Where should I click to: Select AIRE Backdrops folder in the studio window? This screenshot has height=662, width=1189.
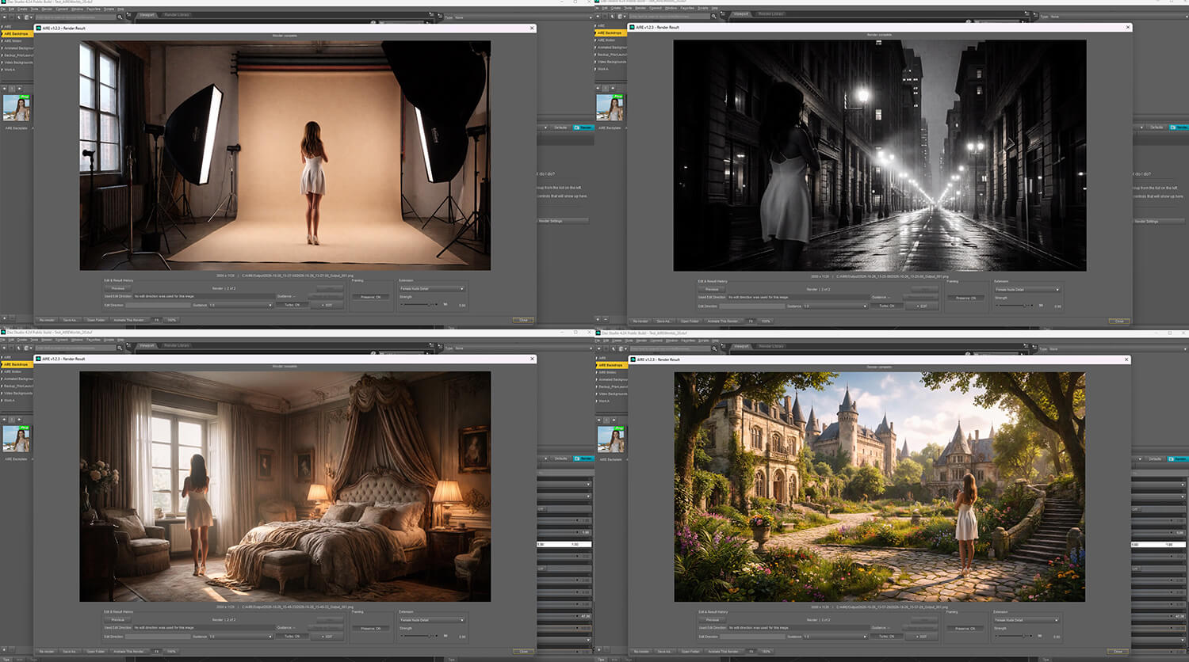coord(17,34)
